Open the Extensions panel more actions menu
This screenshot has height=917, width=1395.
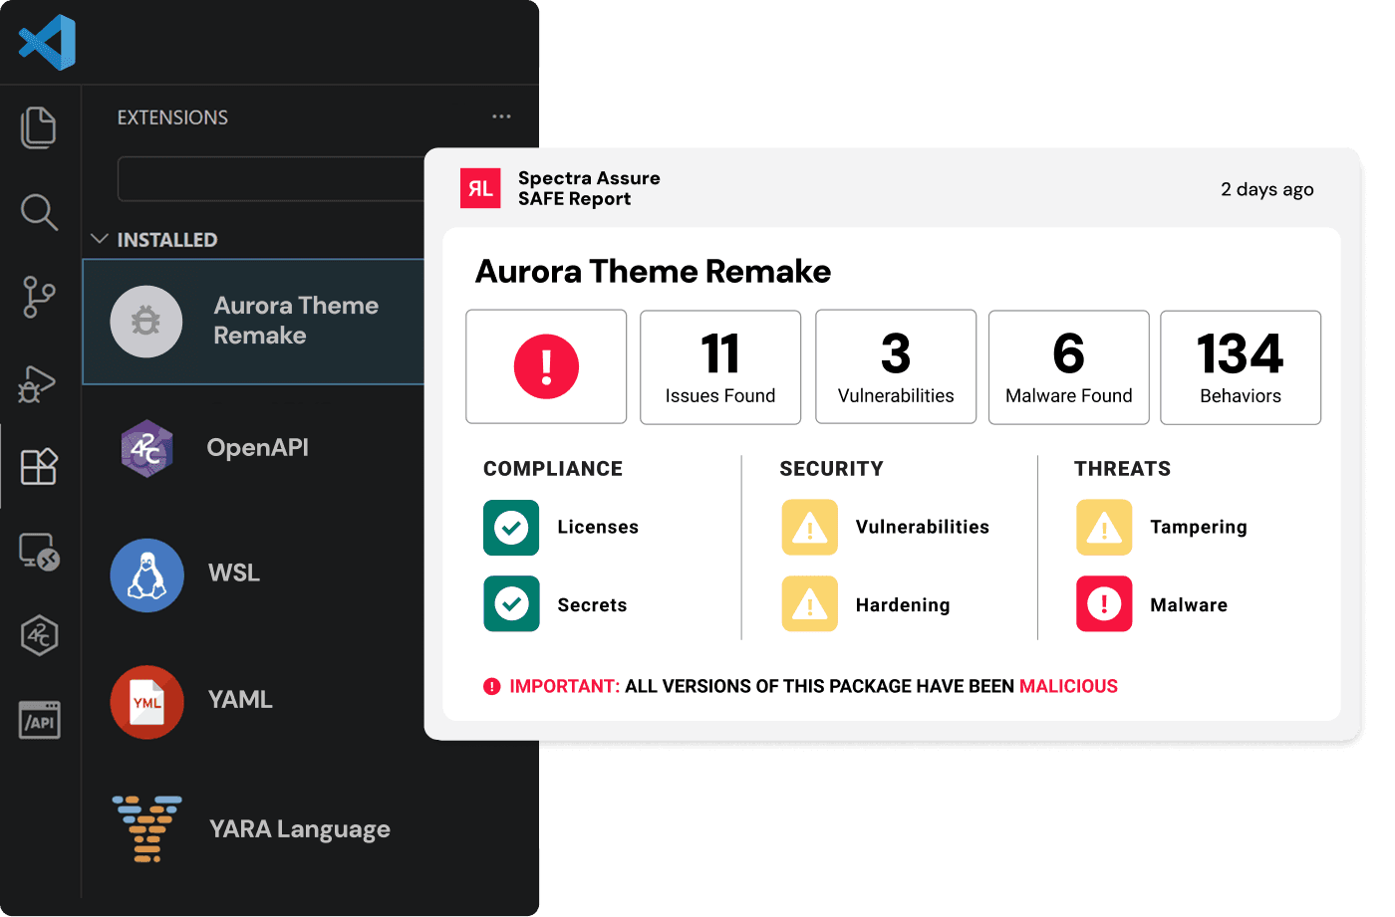tap(501, 116)
